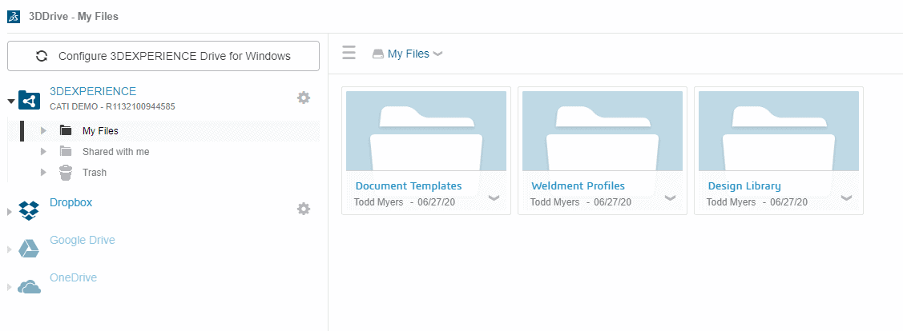Select Shared with me in sidebar
Image resolution: width=903 pixels, height=331 pixels.
pyautogui.click(x=115, y=152)
